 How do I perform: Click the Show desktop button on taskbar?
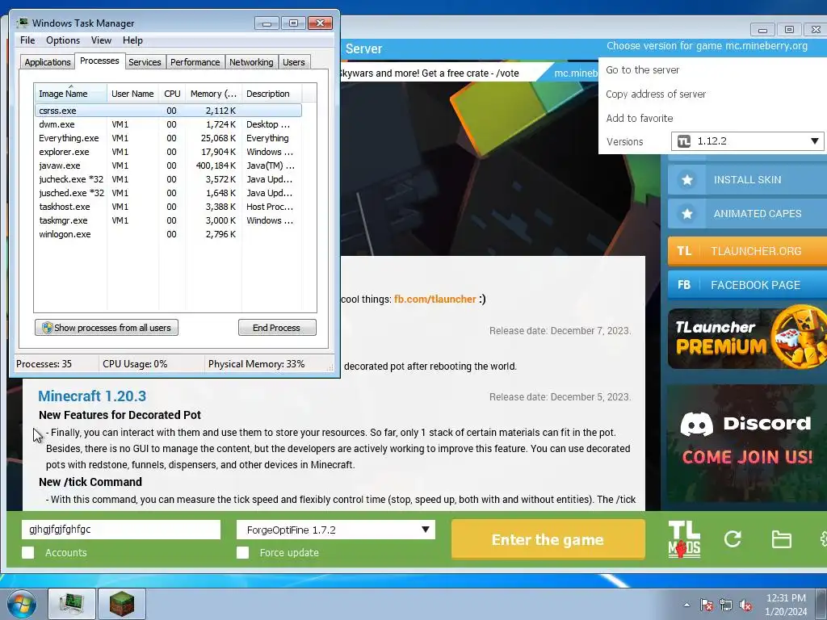tap(821, 604)
